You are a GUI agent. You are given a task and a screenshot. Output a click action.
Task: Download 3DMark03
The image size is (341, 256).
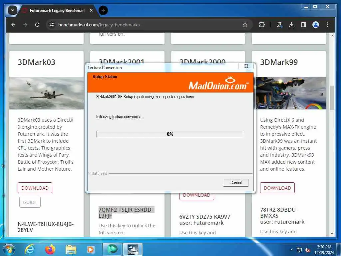pos(35,188)
